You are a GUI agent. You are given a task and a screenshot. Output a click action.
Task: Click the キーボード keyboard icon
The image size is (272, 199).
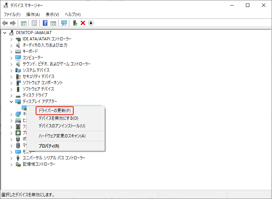point(18,51)
